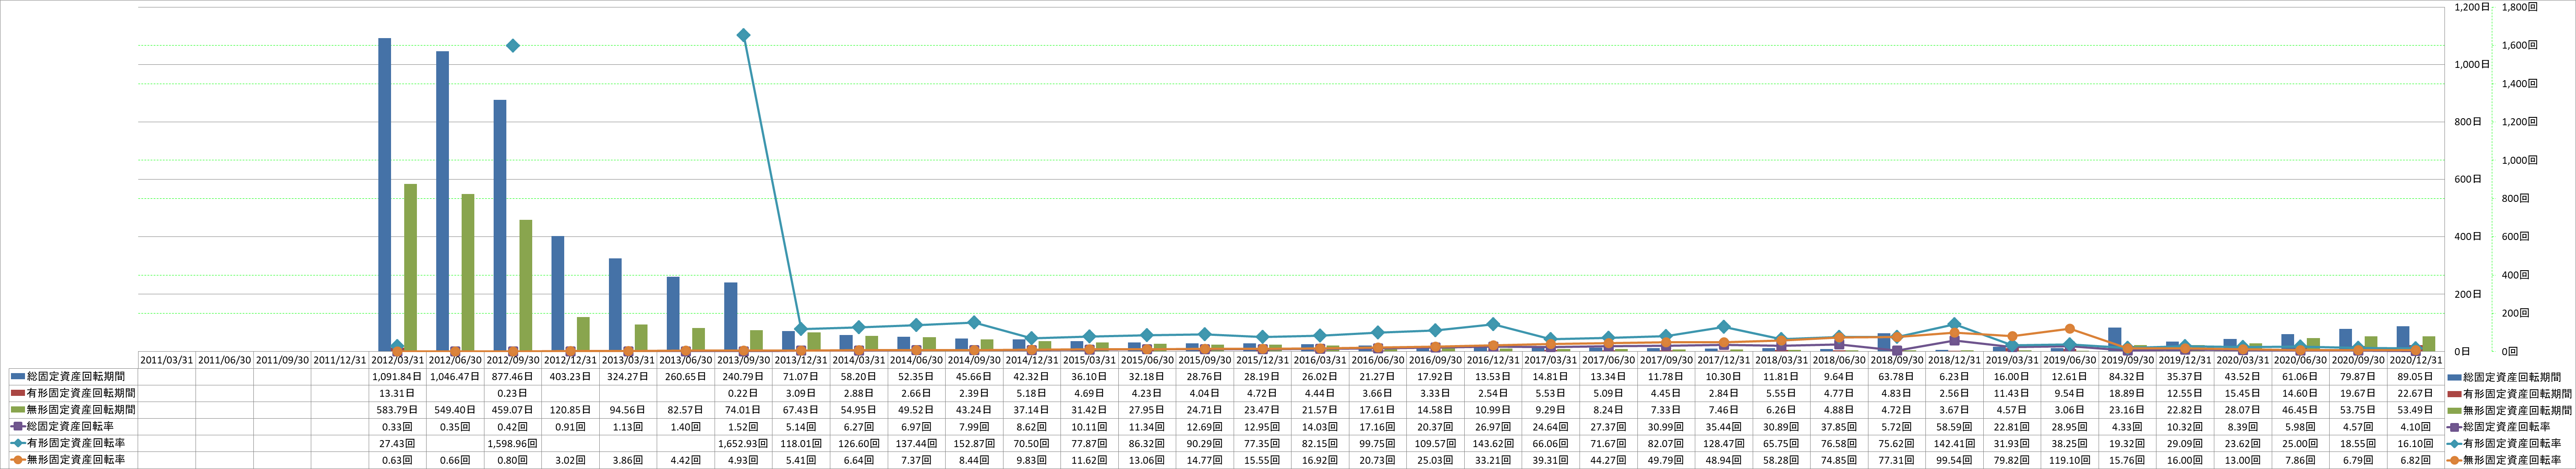Image resolution: width=2576 pixels, height=469 pixels.
Task: Click the 3.02回 cell
Action: click(x=571, y=460)
